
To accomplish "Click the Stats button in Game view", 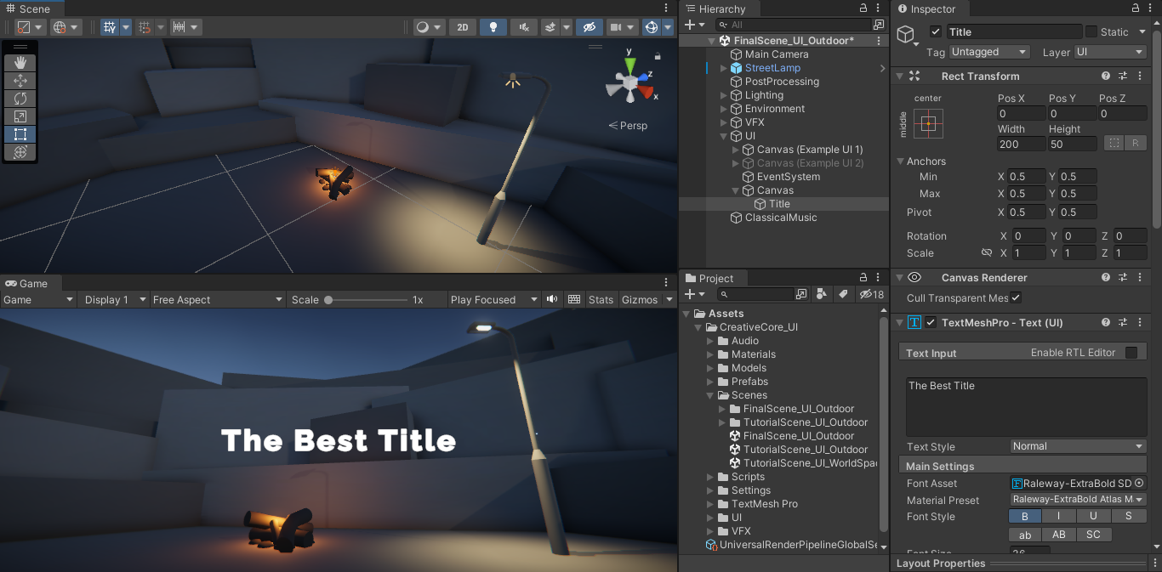I will [601, 300].
